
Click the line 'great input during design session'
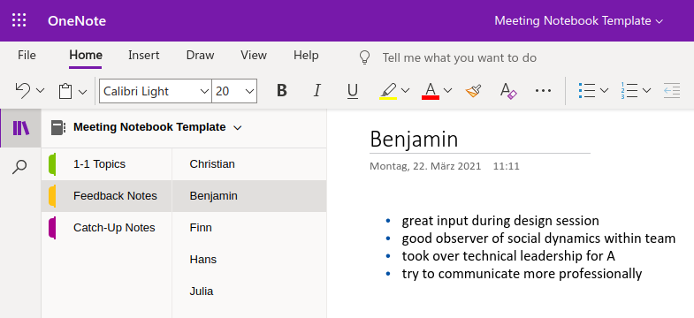[x=500, y=221]
